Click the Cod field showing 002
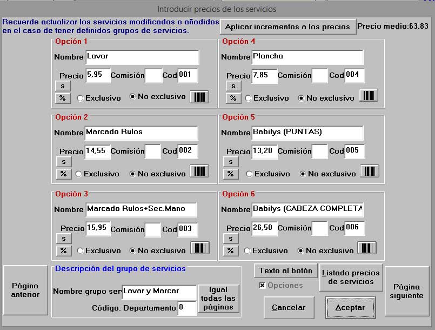The height and width of the screenshot is (330, 435). pos(188,151)
